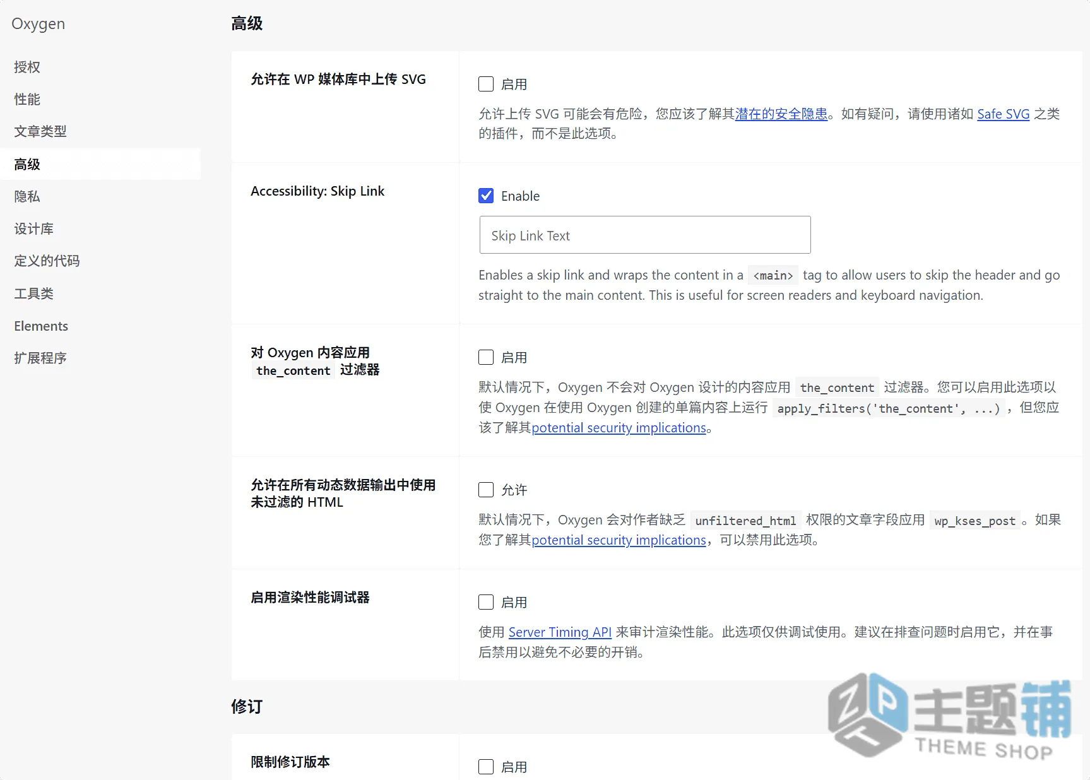Open the Safe SVG plugin link

[x=1004, y=114]
